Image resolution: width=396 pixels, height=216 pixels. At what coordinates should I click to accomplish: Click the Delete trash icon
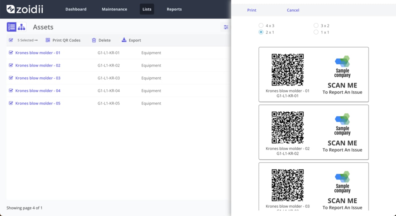click(94, 40)
